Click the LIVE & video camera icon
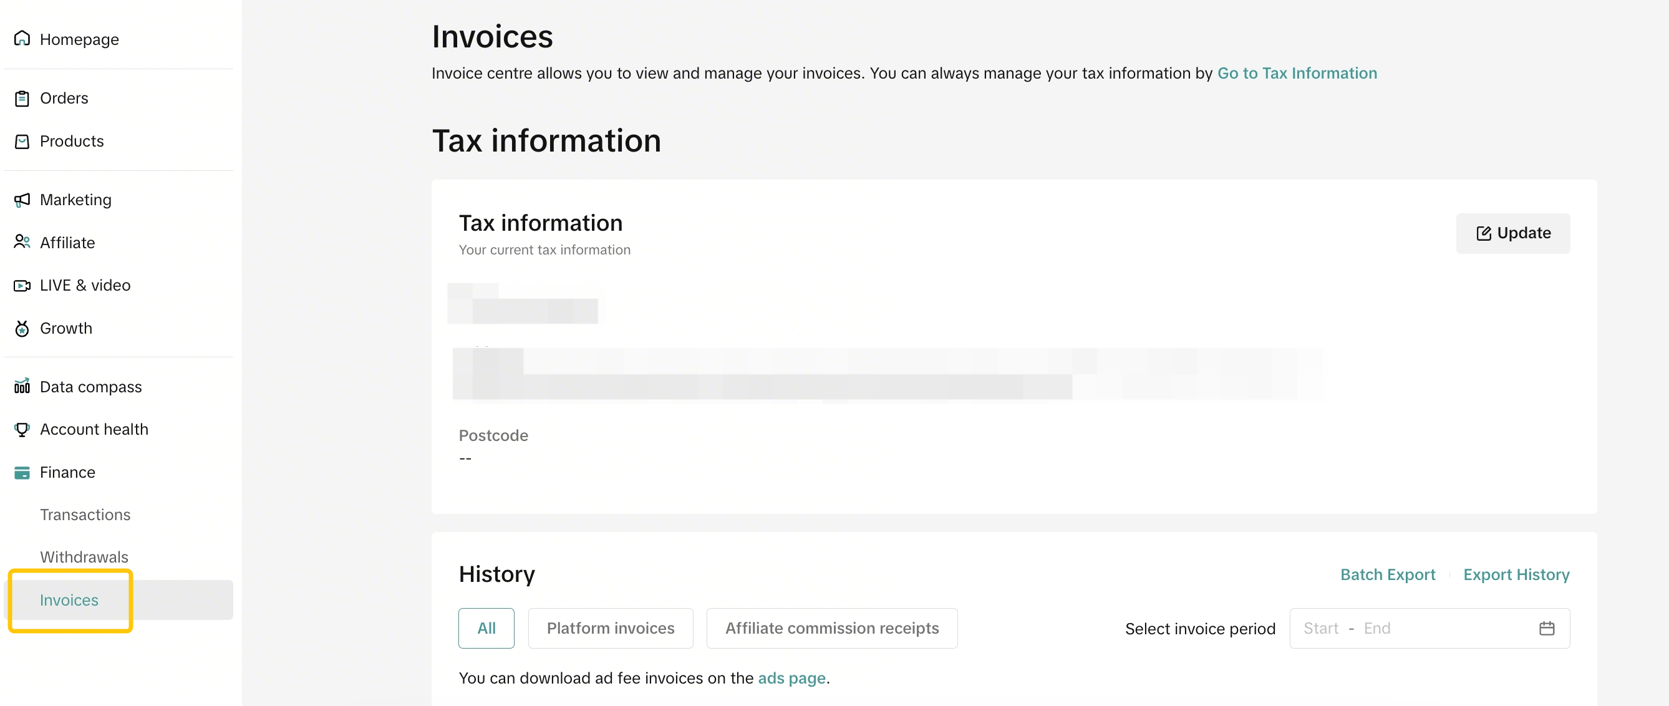Viewport: 1669px width, 706px height. pos(22,285)
